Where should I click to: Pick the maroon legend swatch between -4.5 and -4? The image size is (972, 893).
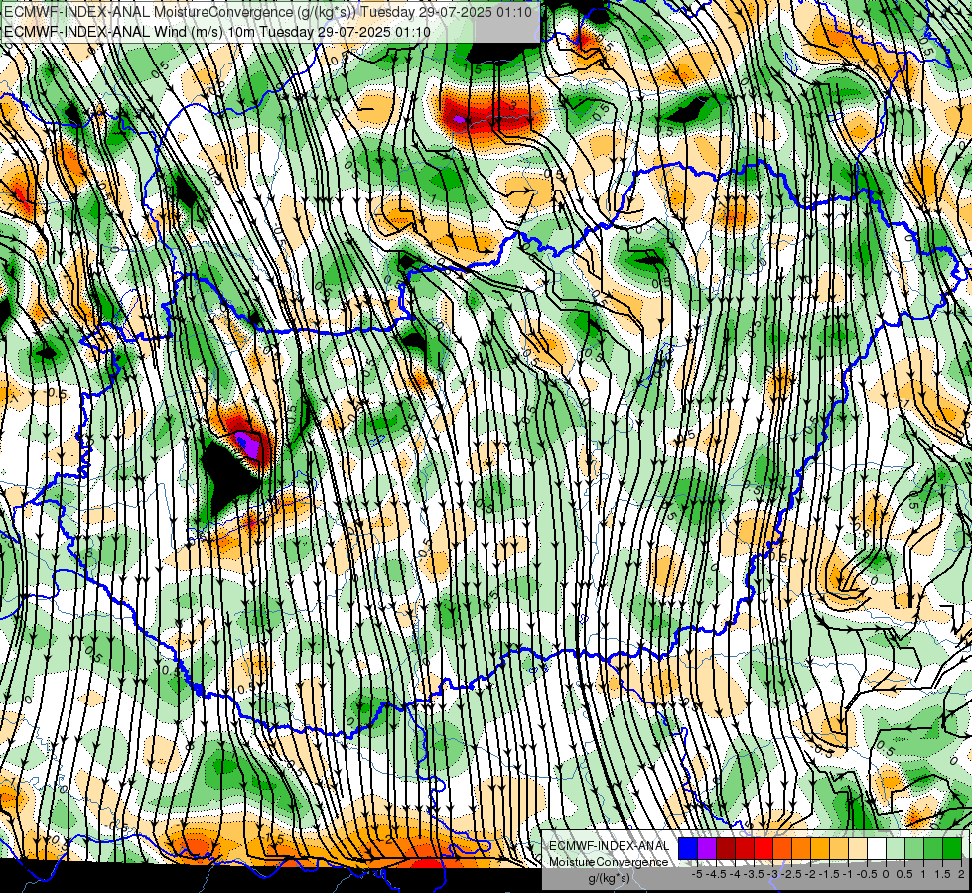click(726, 849)
